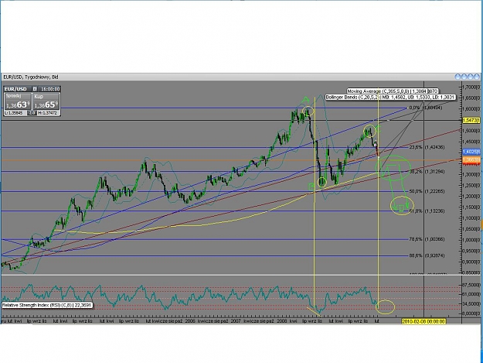
Task: Click the 2,0 spread value
Action: coord(32,113)
